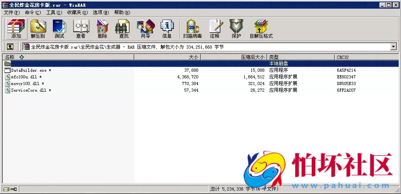Open the 文件(F) menu

click(12, 12)
